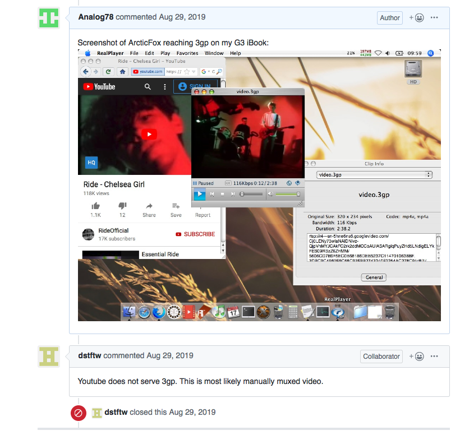Open the Apple menu in the screenshot
This screenshot has height=435, width=460.
pos(88,53)
